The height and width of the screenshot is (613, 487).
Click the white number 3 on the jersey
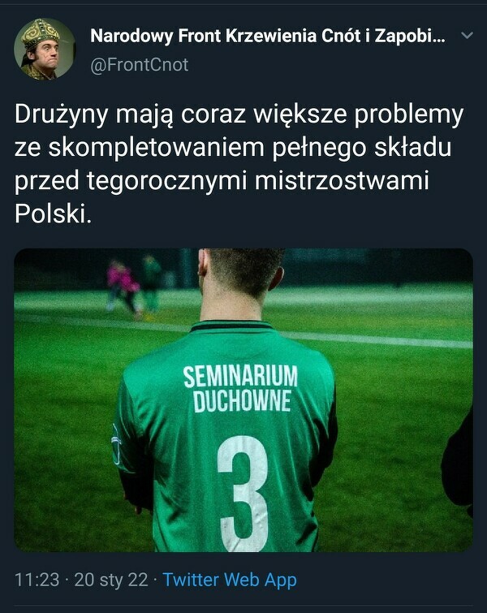point(243,494)
